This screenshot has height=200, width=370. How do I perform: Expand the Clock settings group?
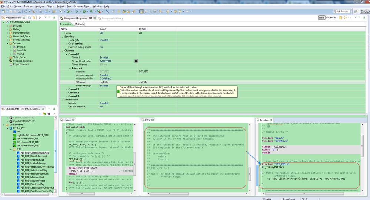66,44
